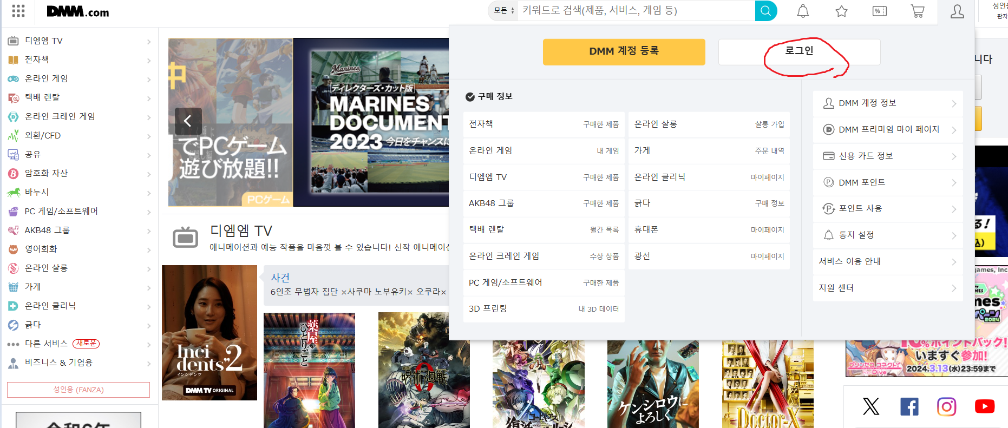Expand the 긁다 sidebar chevron

coord(148,325)
